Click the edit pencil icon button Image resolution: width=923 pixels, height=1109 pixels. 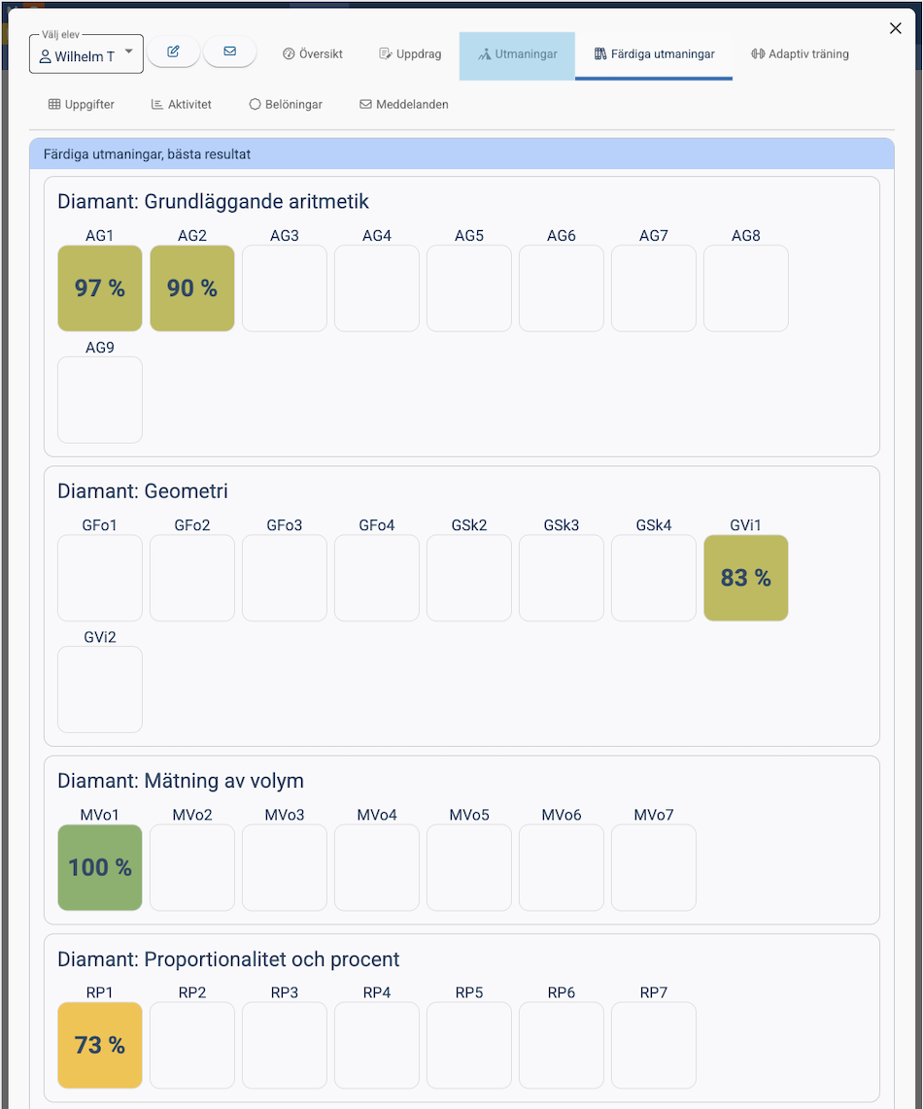click(173, 52)
